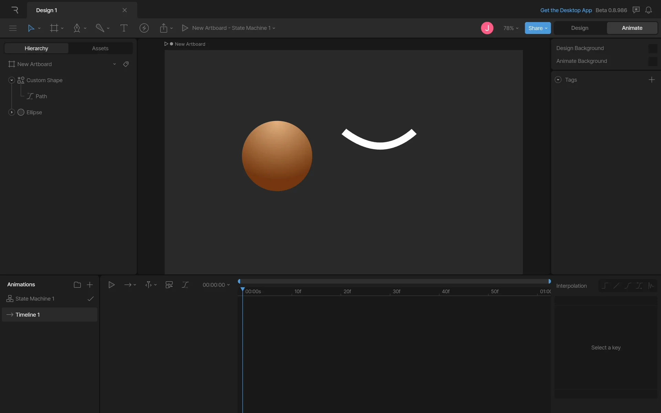Screen dimensions: 661x413
Task: Click the Events lightning icon
Action: (x=144, y=28)
